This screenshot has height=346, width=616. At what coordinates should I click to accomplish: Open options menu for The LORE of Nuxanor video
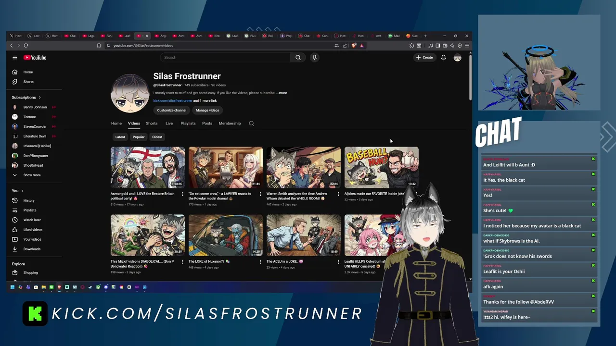coord(260,262)
